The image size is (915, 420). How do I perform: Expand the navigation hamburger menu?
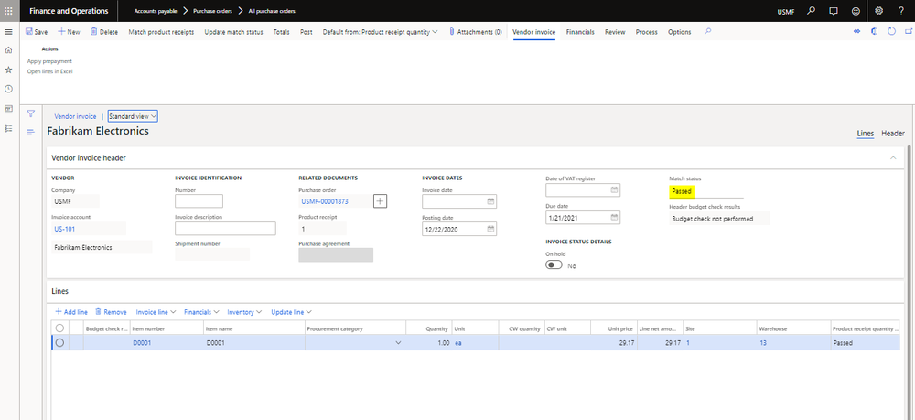tap(8, 31)
